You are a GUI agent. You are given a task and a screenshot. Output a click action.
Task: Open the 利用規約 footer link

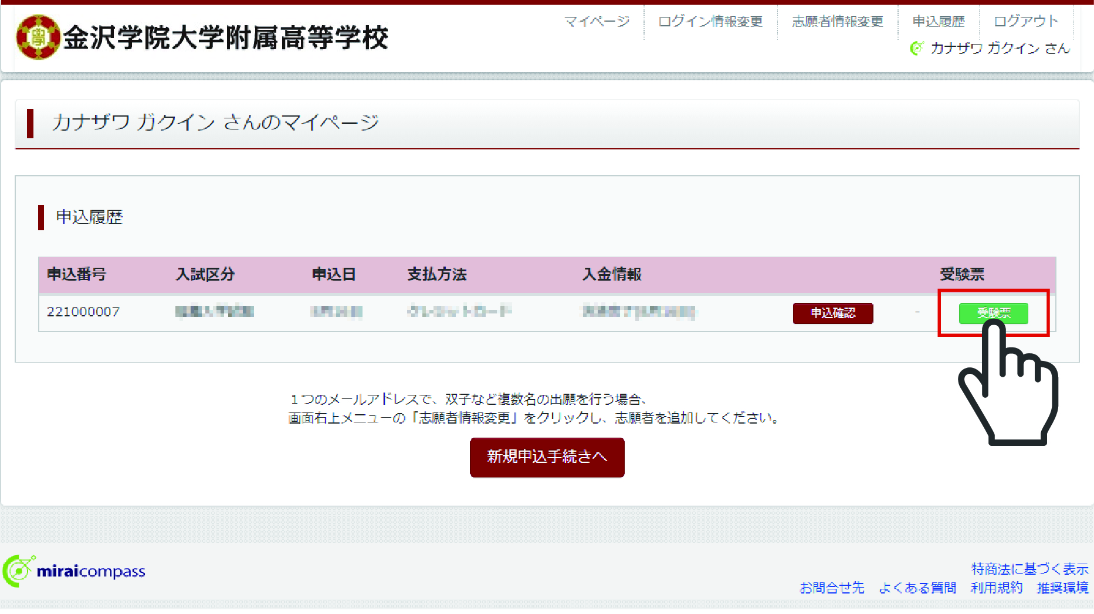(996, 588)
